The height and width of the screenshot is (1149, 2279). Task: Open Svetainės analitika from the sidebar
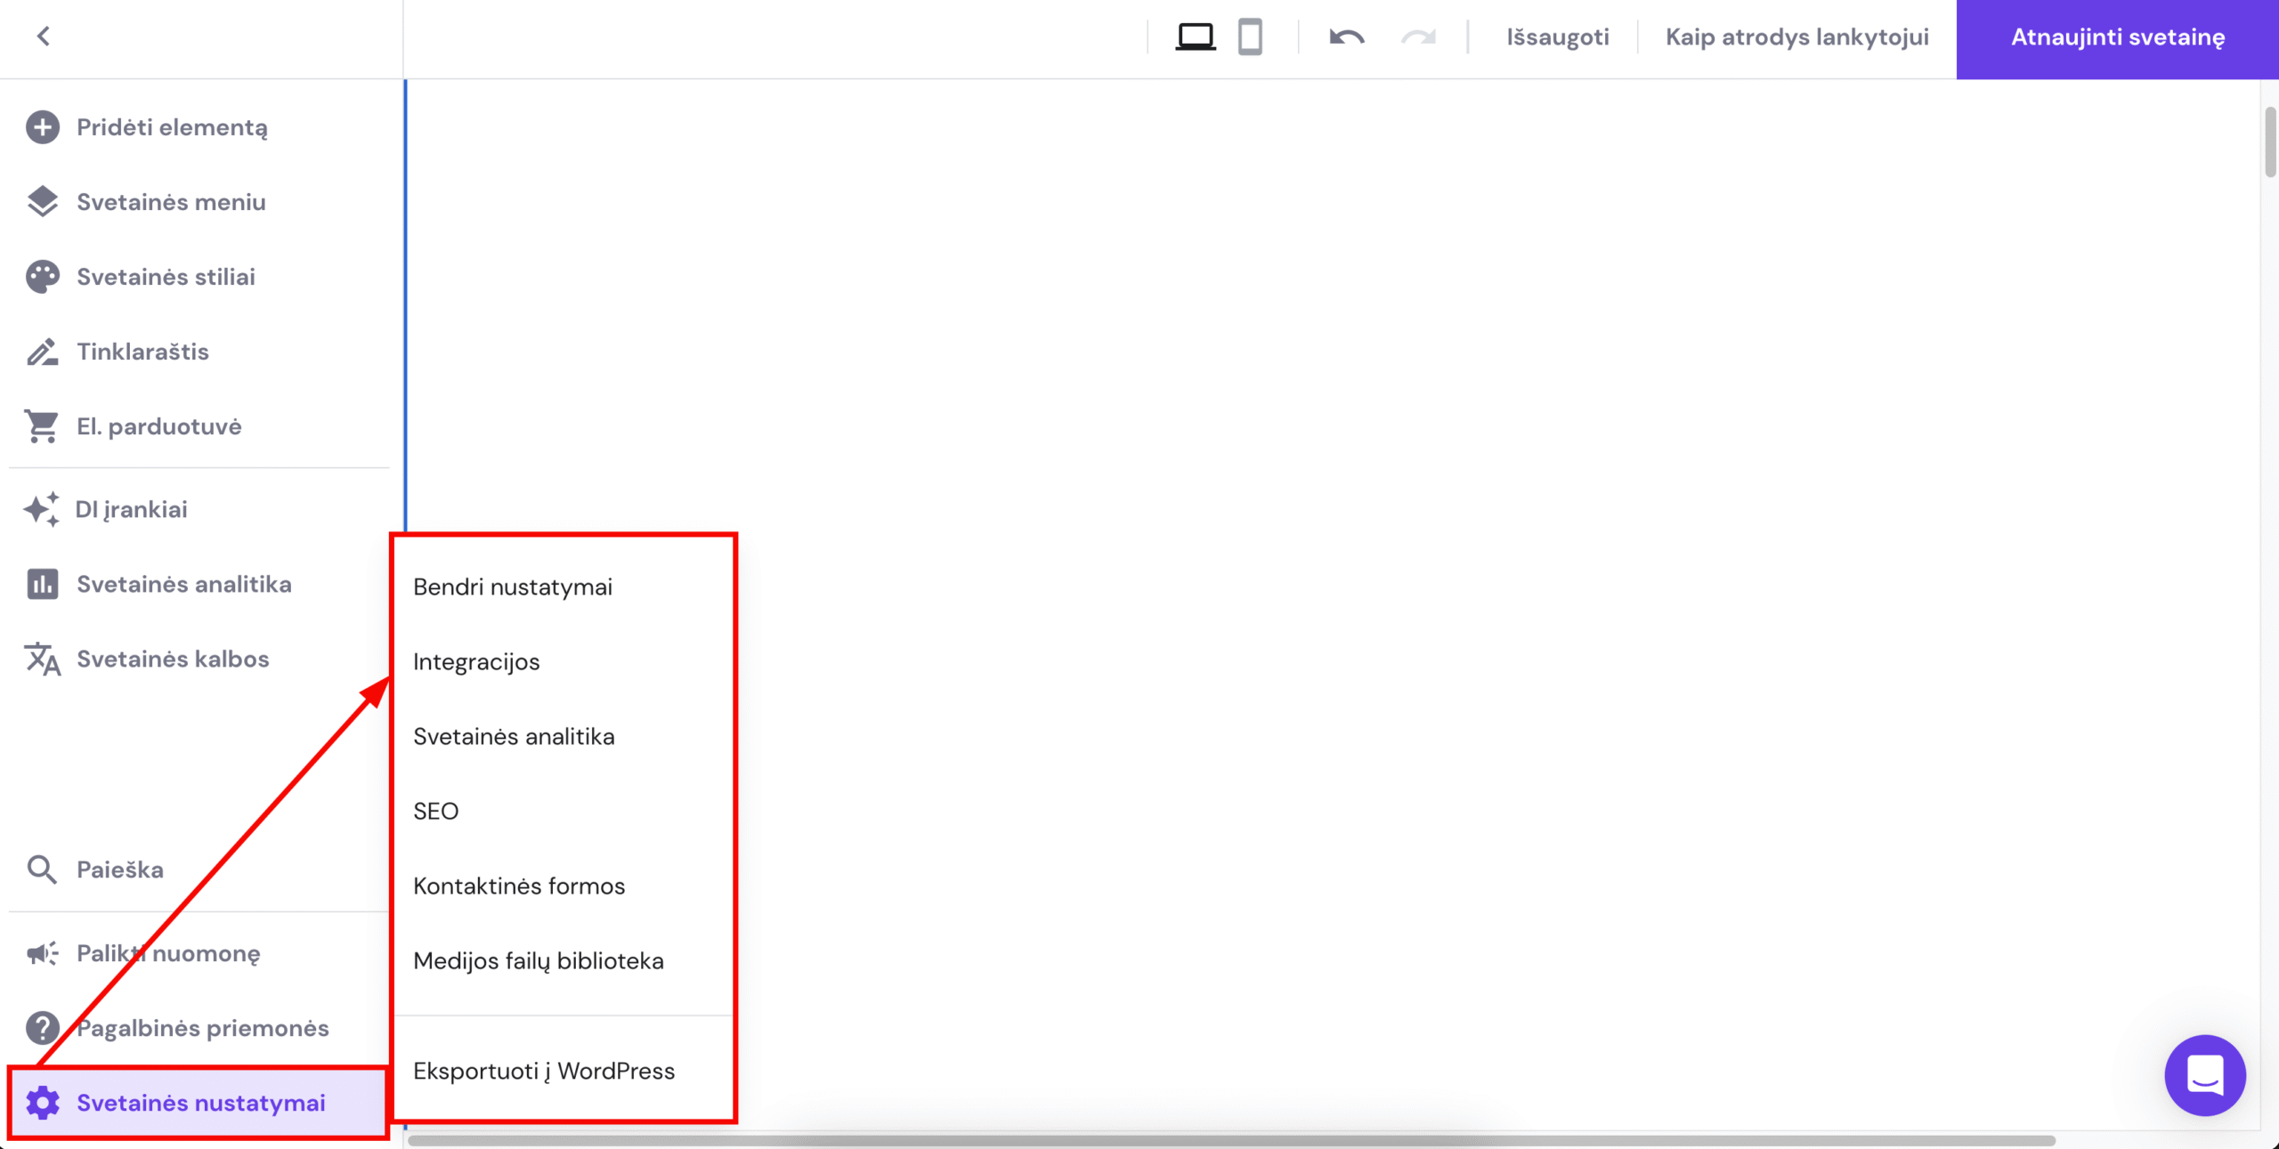183,584
